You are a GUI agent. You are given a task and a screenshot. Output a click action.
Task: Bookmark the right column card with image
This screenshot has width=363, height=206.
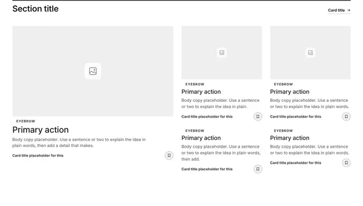pos(347,117)
